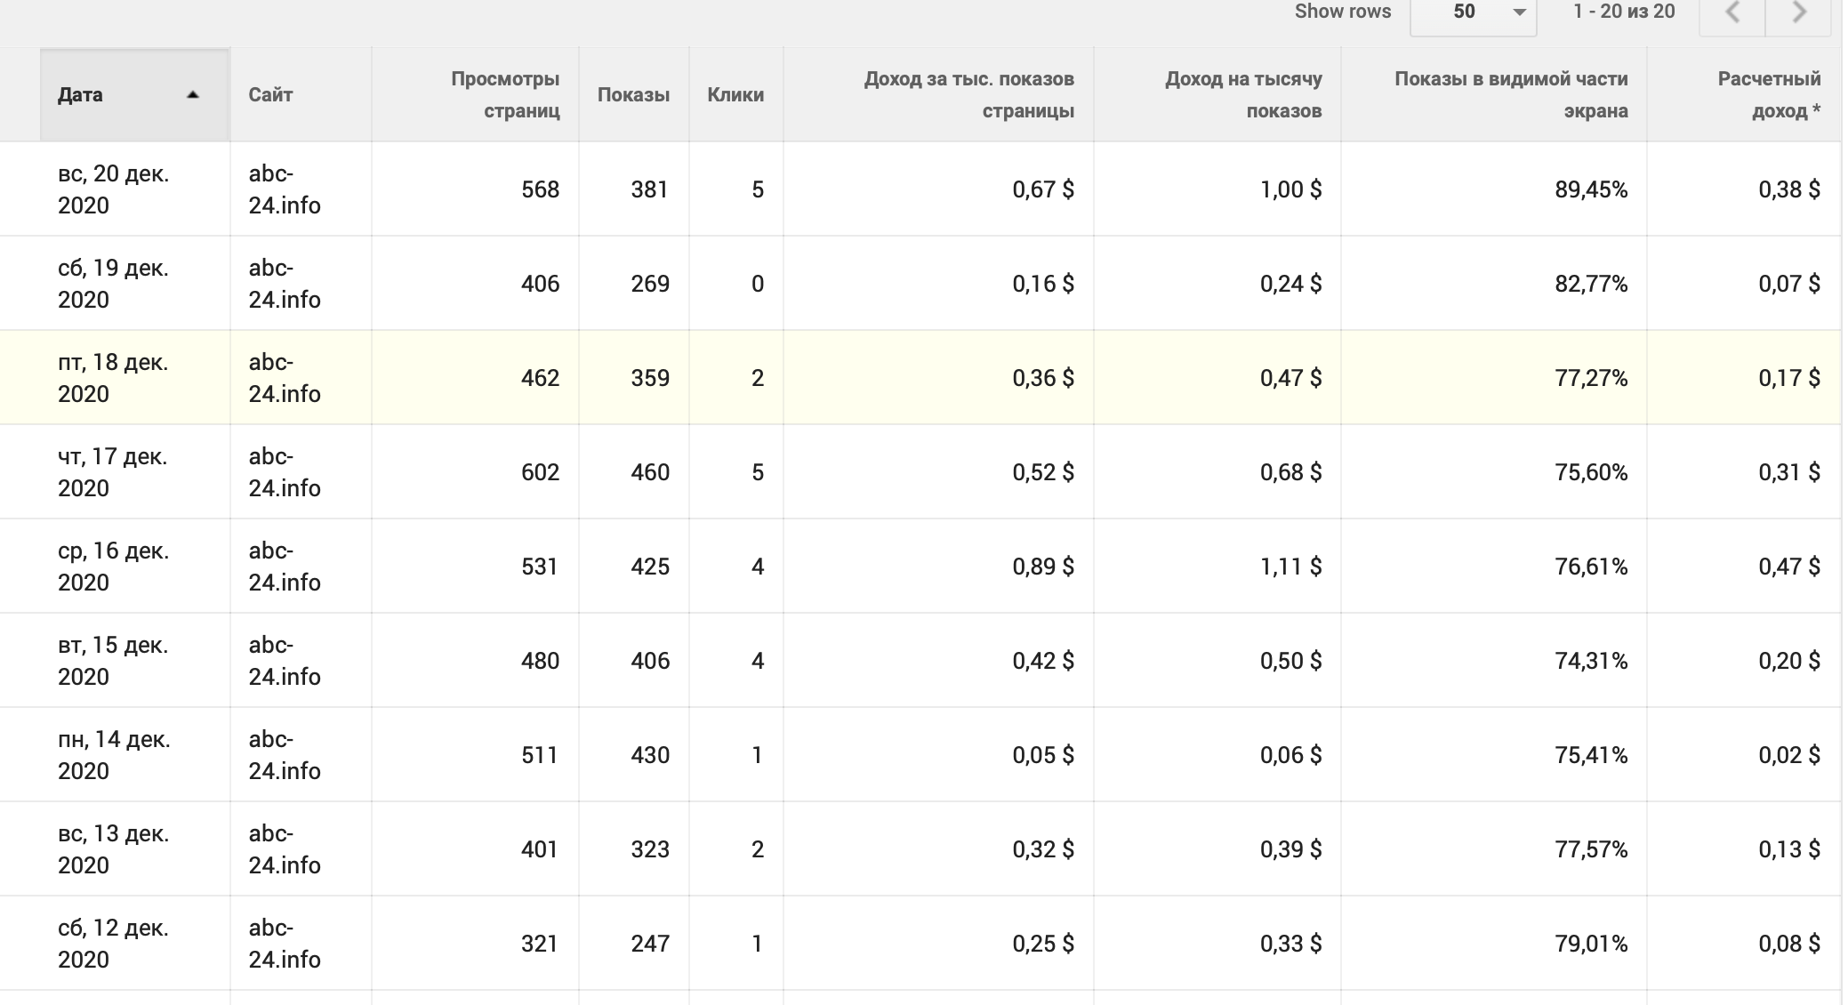
Task: Click impression RPM value 0,06 $
Action: click(x=1290, y=755)
